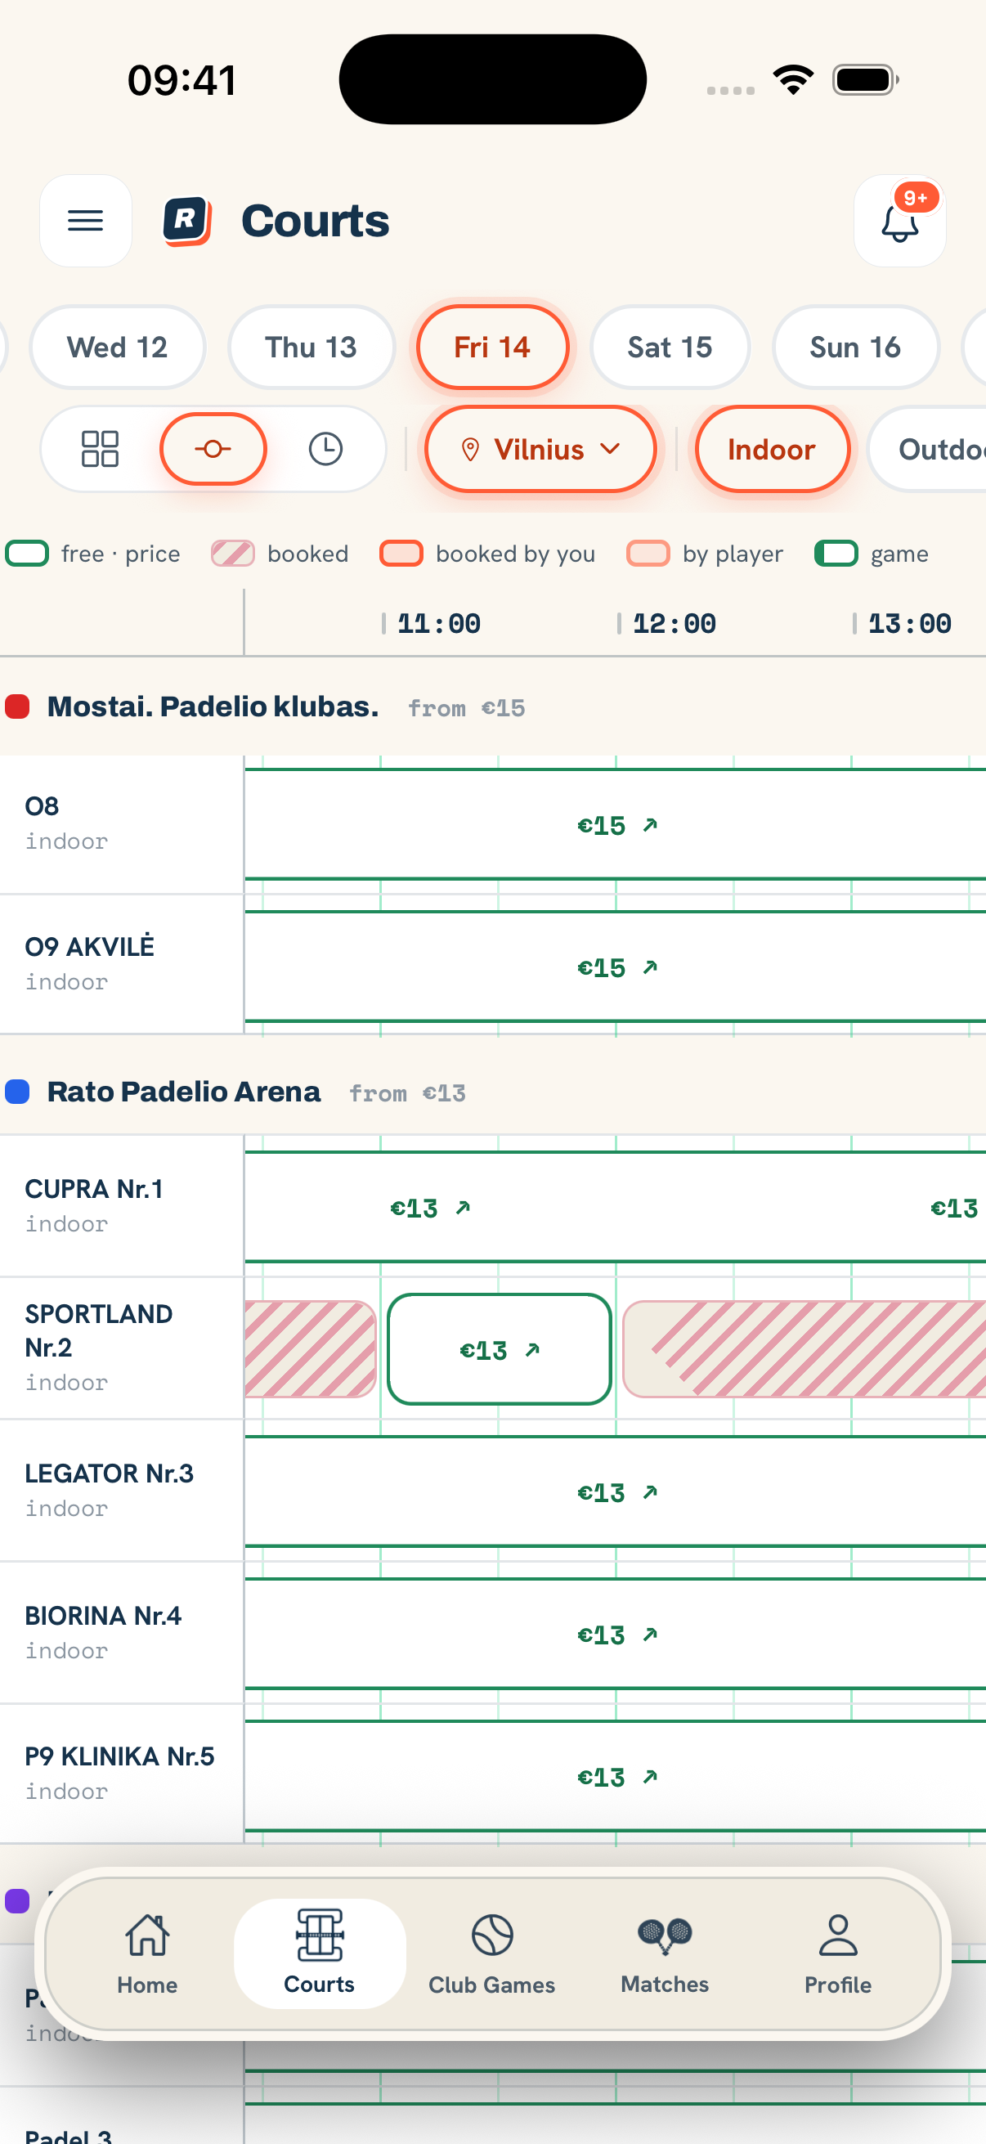Book P9 KLINIKA Nr.5 €13 slot
Image resolution: width=986 pixels, height=2144 pixels.
(616, 1777)
